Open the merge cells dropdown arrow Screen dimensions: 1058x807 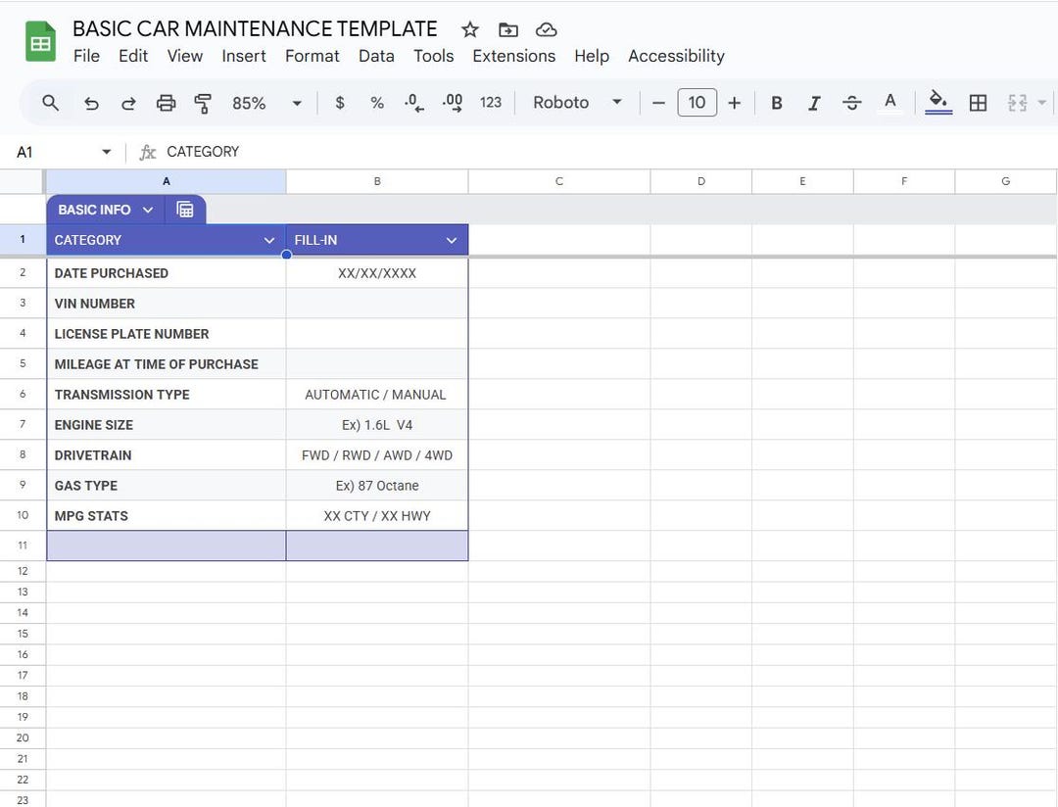pyautogui.click(x=1041, y=103)
